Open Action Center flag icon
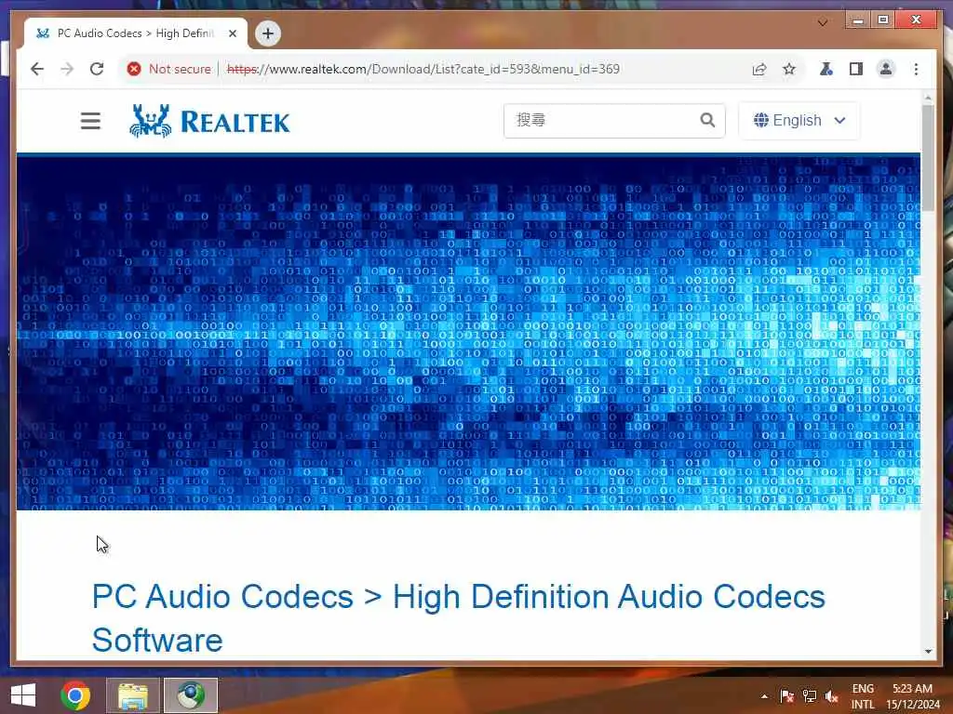 [786, 696]
